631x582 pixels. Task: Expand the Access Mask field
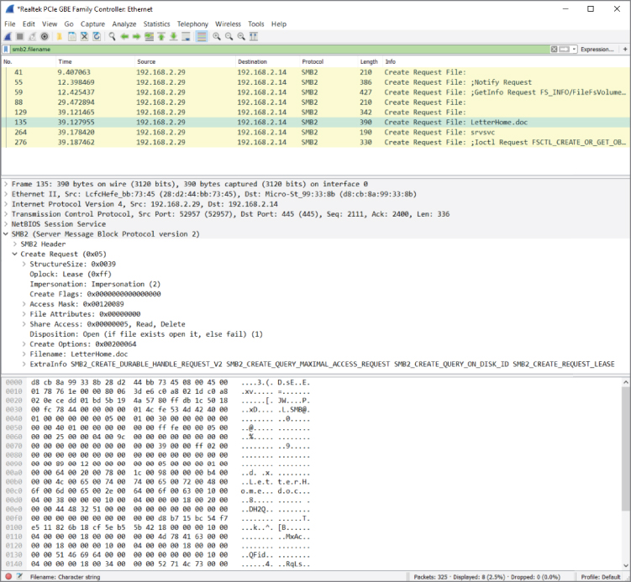pyautogui.click(x=24, y=304)
